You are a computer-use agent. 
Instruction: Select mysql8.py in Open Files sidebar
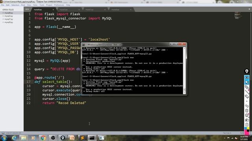tap(9, 13)
